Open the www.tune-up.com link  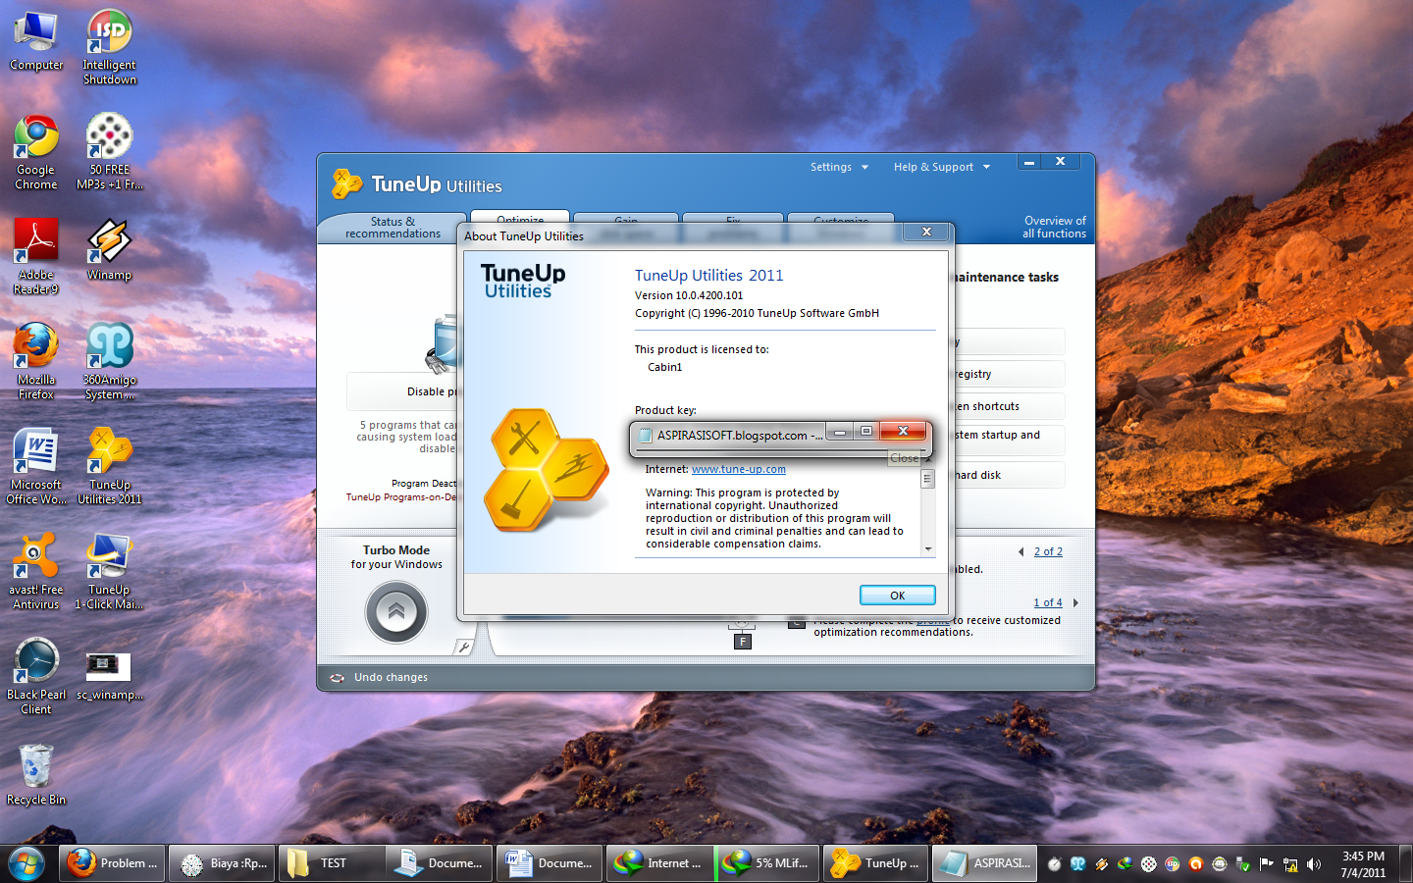[738, 469]
